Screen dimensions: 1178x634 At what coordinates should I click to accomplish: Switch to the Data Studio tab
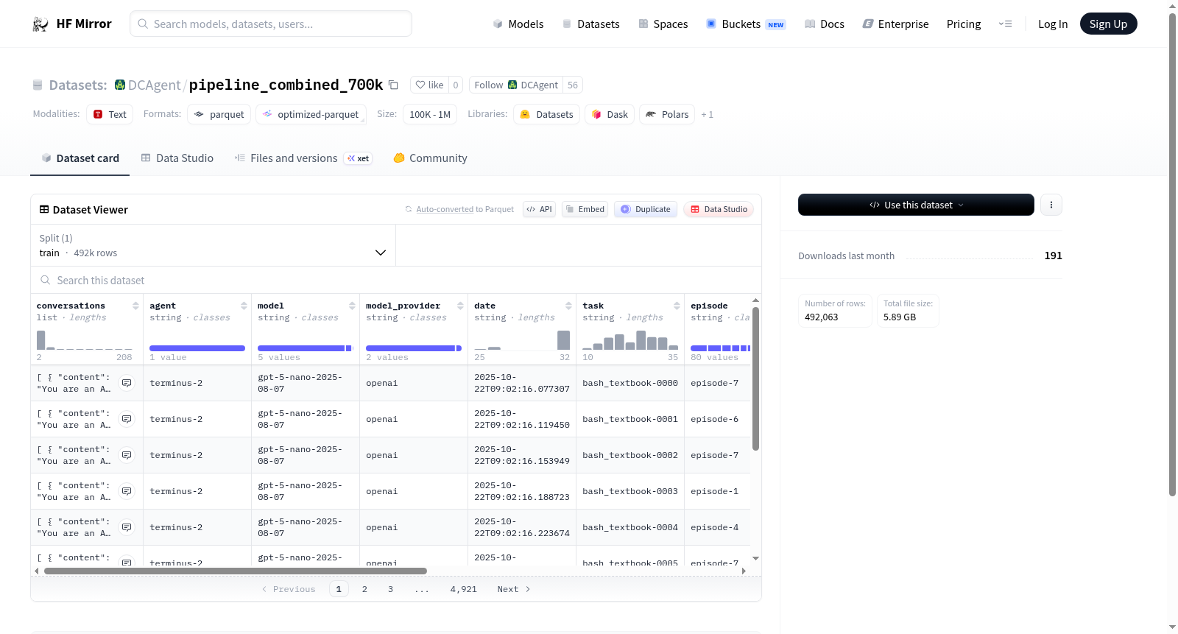(177, 158)
